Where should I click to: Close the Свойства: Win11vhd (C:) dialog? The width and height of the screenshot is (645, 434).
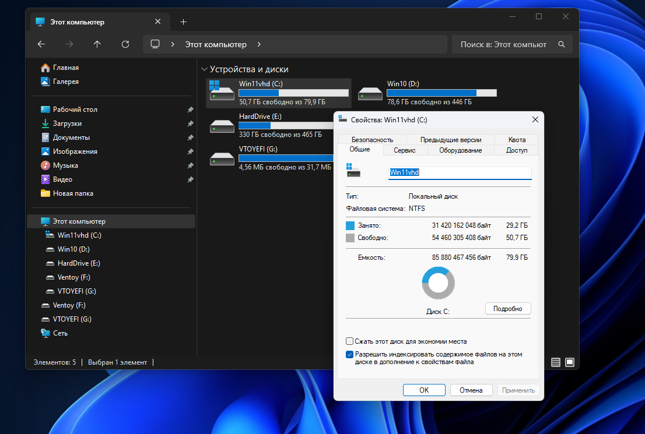tap(535, 119)
